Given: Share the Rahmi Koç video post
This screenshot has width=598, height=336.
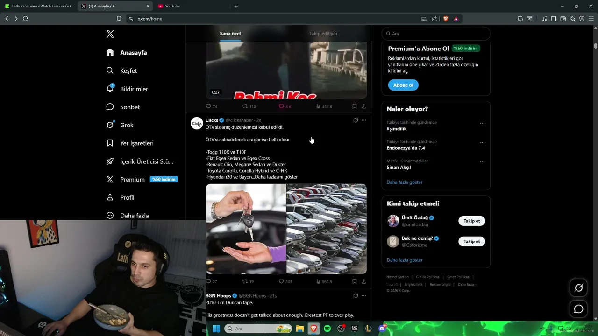Looking at the screenshot, I should [x=364, y=106].
